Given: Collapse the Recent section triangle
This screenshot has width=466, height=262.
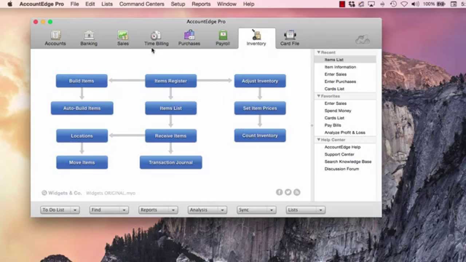Looking at the screenshot, I should [x=319, y=52].
